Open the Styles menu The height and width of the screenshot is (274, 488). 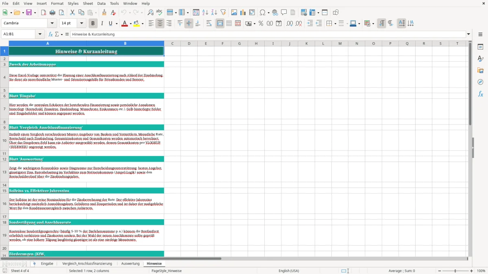73,3
